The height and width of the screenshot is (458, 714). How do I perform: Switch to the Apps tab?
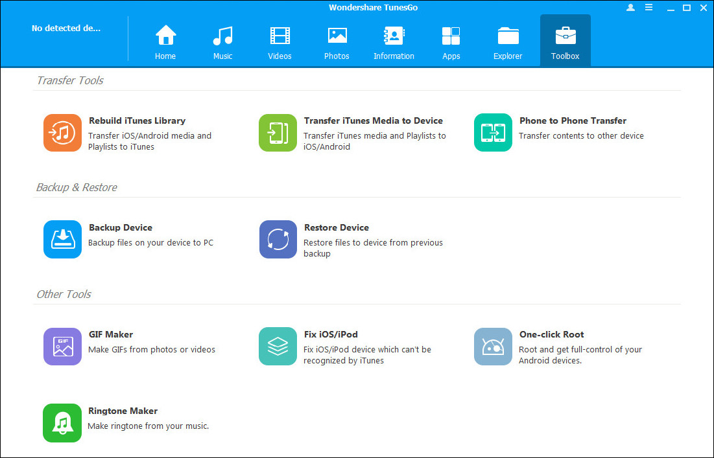451,42
